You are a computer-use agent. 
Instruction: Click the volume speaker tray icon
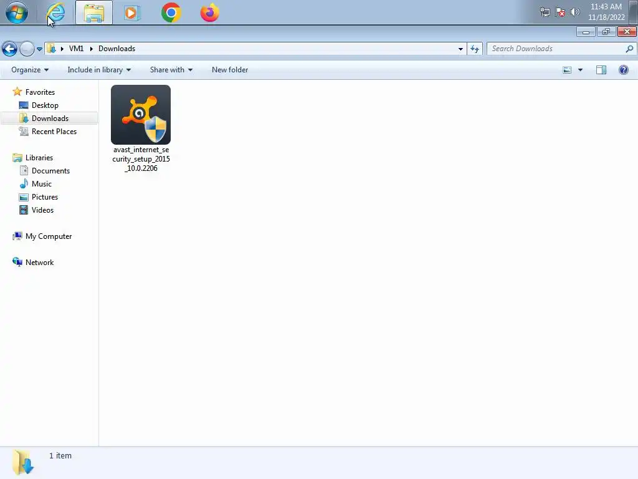[x=575, y=12]
